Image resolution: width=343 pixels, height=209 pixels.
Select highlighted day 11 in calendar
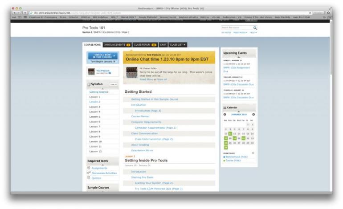tap(230, 134)
